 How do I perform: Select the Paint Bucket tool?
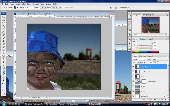click(3, 50)
